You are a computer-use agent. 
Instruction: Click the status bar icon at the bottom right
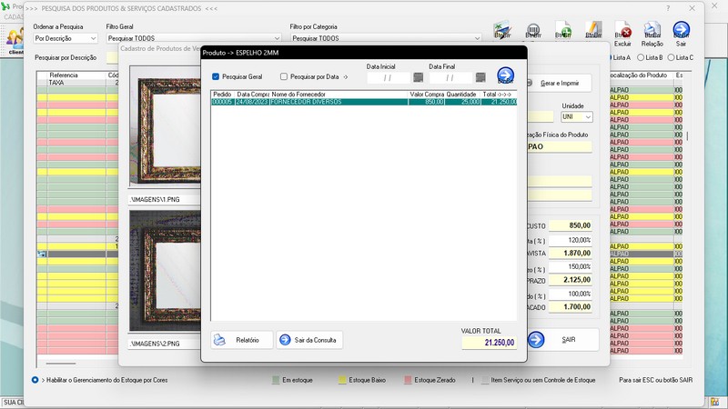[714, 402]
